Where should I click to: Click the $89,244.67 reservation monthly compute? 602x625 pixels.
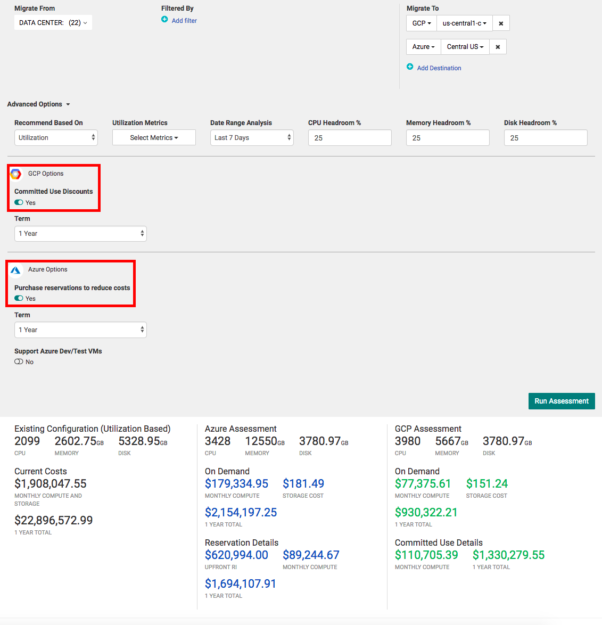pyautogui.click(x=311, y=555)
